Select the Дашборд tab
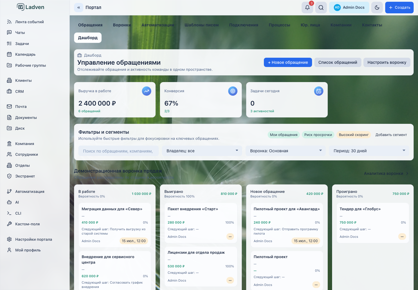 point(88,38)
